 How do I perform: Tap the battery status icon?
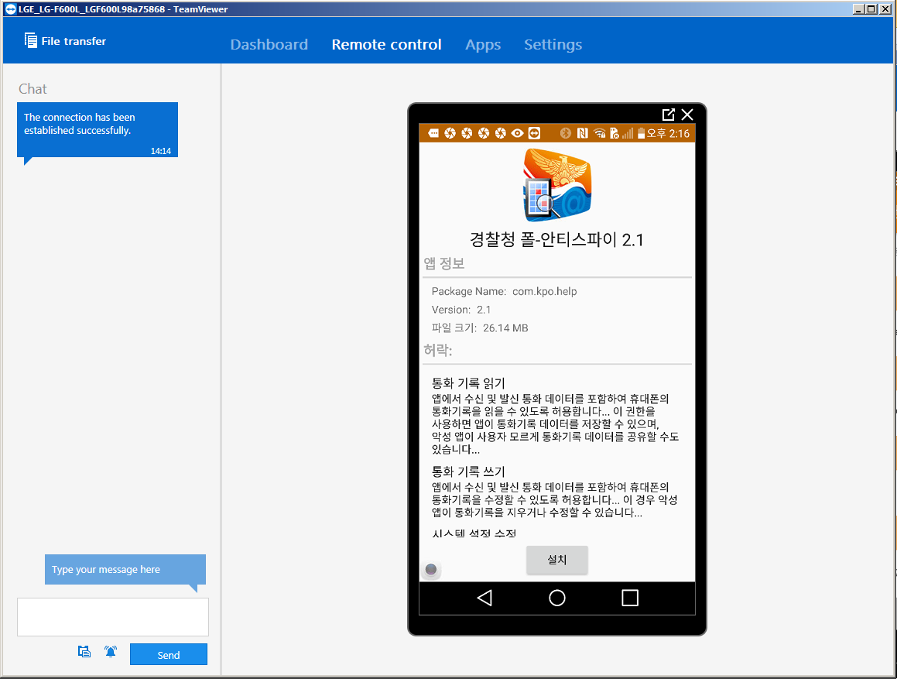click(x=642, y=133)
